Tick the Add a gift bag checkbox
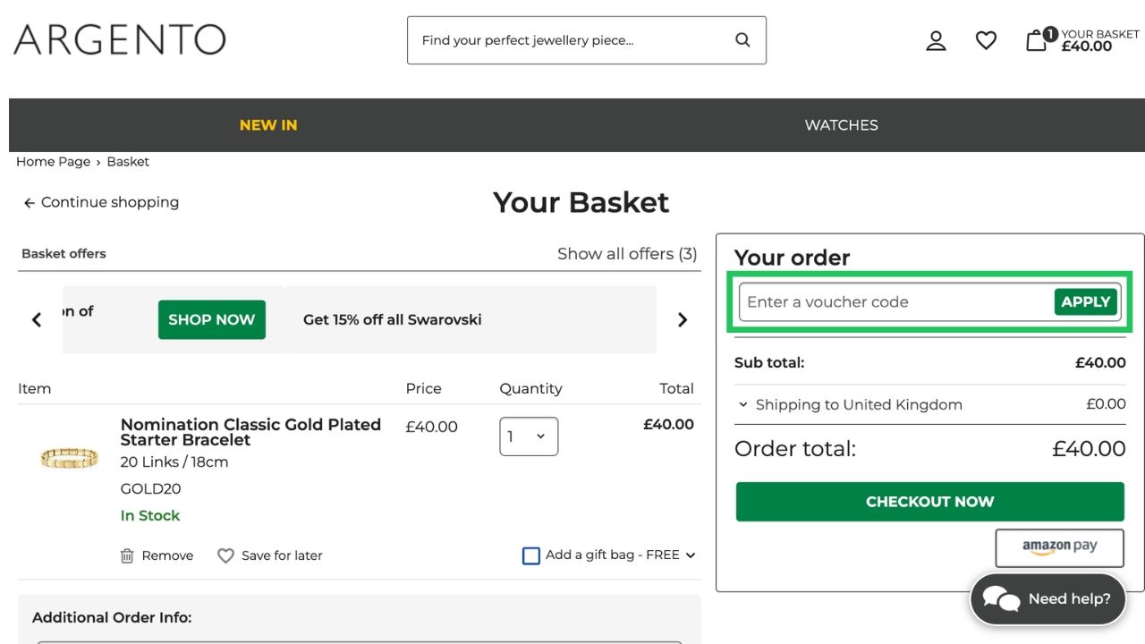 pos(531,555)
